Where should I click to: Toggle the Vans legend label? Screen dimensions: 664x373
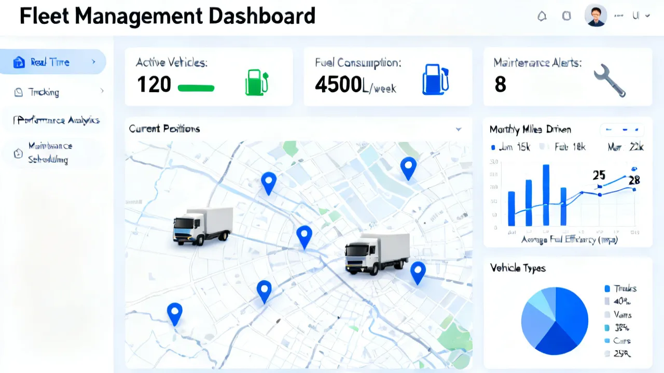[x=622, y=314]
